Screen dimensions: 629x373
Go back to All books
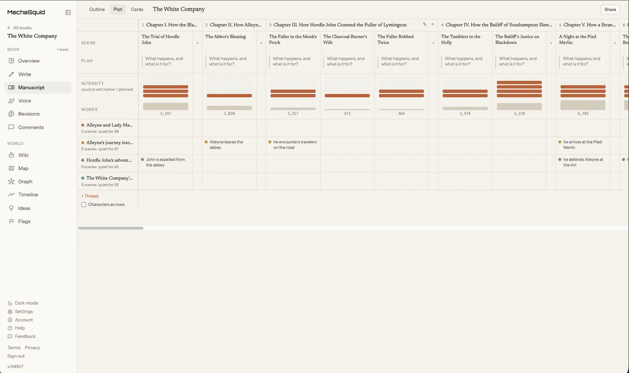(19, 28)
